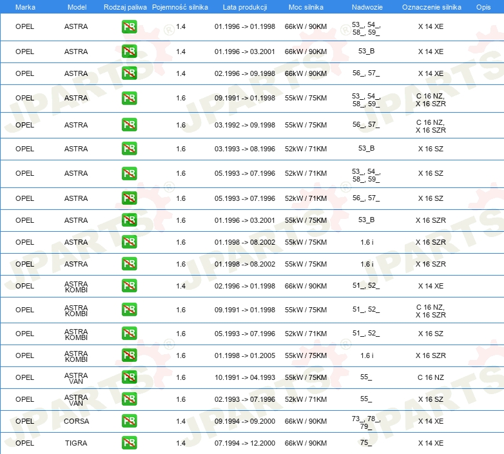Image resolution: width=504 pixels, height=454 pixels.
Task: Select engine code X 14 XE in CORSA row
Action: [431, 421]
